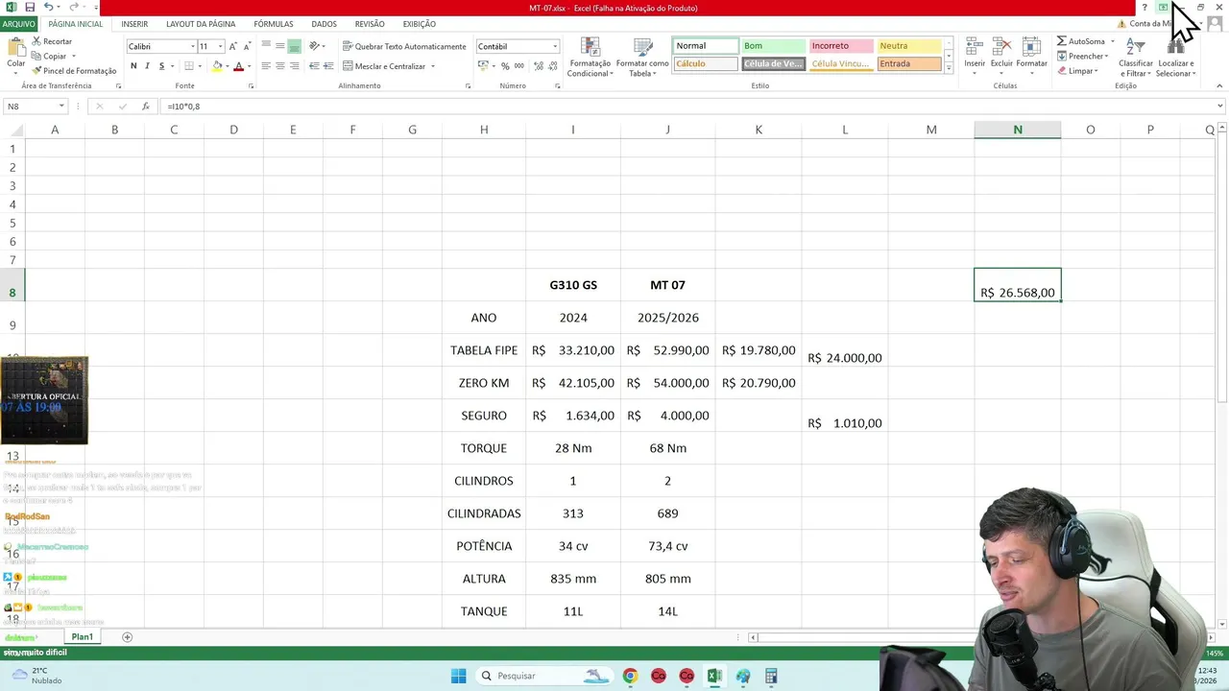1229x691 pixels.
Task: Open the Formatar cells menu
Action: tap(1032, 56)
